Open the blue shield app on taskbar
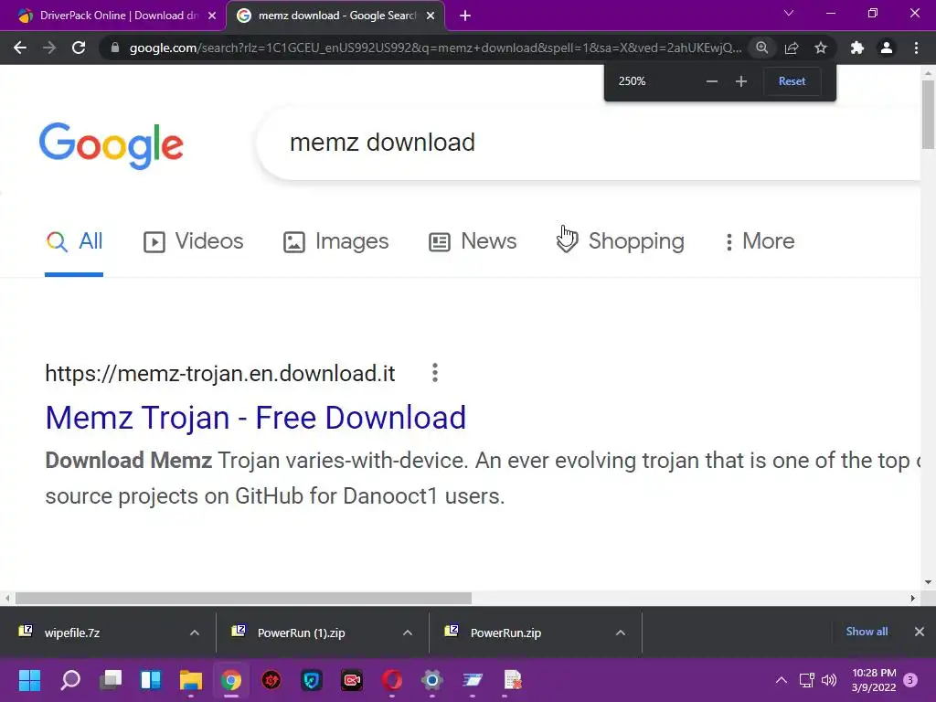Image resolution: width=936 pixels, height=702 pixels. coord(312,680)
